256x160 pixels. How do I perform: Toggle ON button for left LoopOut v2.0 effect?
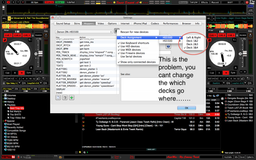pyautogui.click(x=45, y=83)
